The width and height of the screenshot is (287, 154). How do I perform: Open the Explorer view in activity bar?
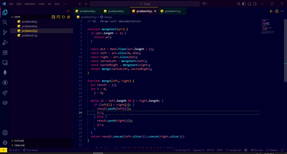(5, 12)
